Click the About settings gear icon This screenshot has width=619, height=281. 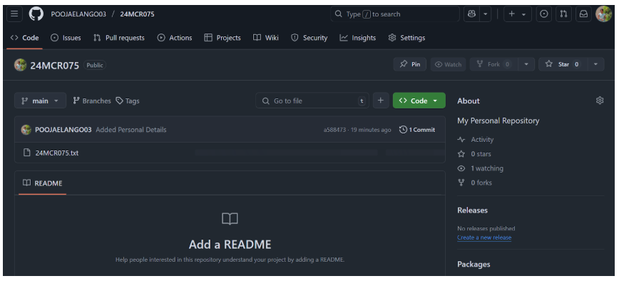(x=600, y=101)
